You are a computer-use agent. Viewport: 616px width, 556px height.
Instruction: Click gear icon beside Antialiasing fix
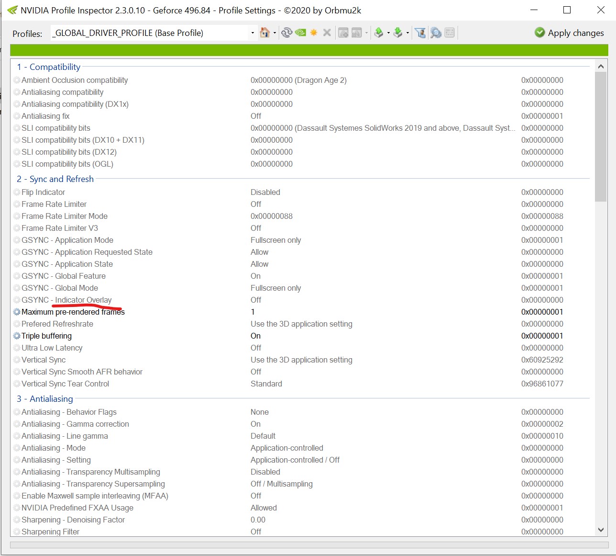(17, 116)
